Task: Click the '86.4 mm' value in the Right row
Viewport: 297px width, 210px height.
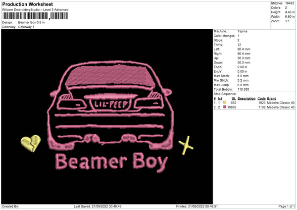Action: coord(244,53)
